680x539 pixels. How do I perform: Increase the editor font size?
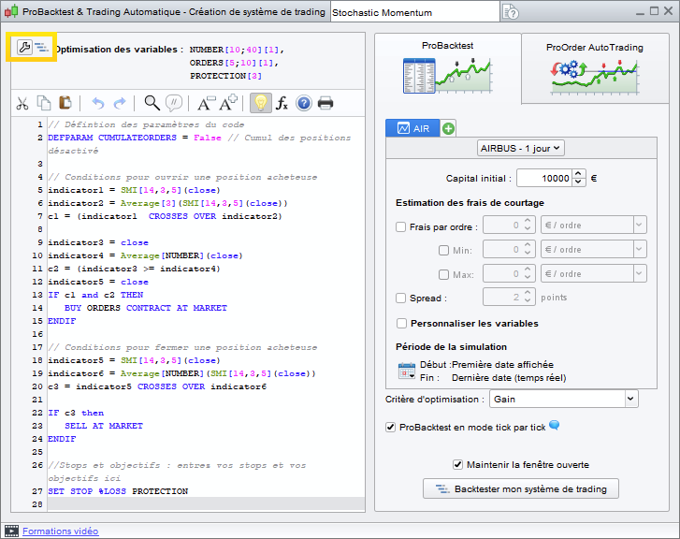pyautogui.click(x=230, y=103)
